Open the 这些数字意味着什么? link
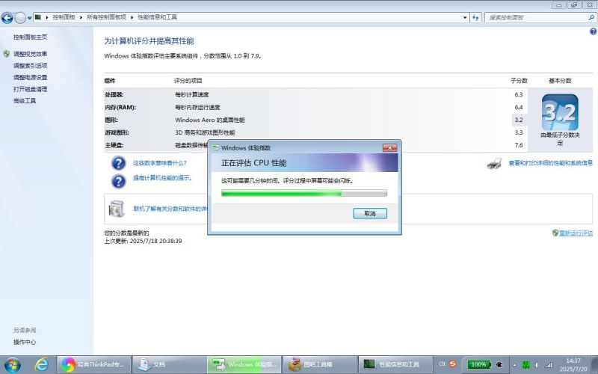 pos(159,163)
